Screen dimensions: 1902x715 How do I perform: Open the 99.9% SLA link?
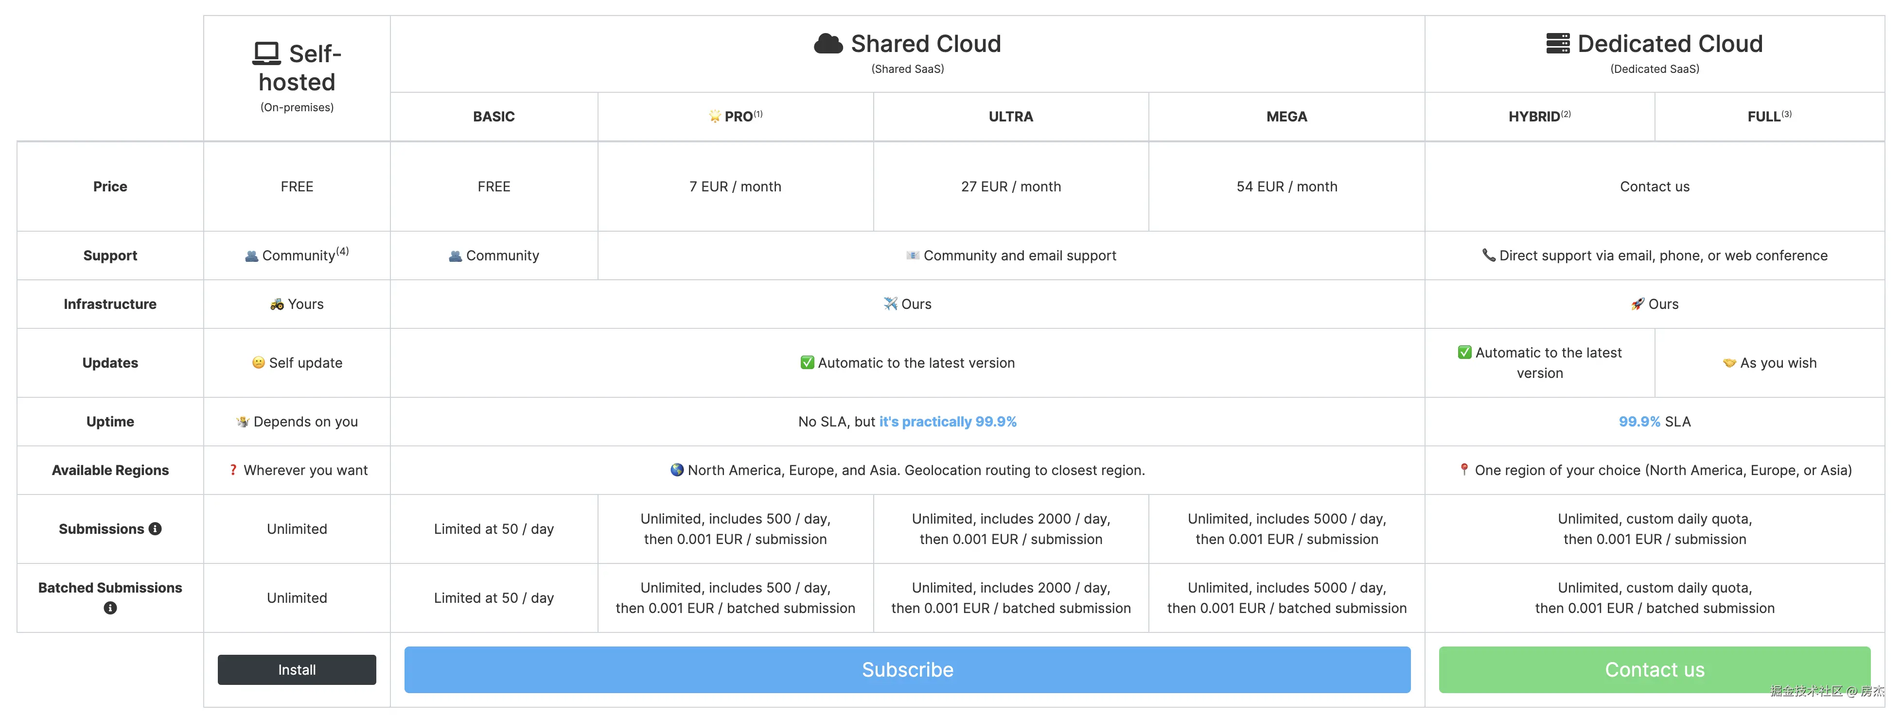1639,421
